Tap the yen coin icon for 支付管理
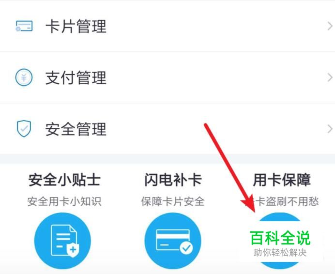This screenshot has width=335, height=274. [24, 77]
